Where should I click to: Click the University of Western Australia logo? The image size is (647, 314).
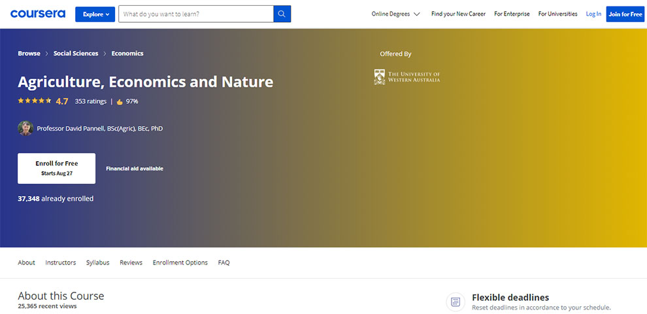click(407, 77)
